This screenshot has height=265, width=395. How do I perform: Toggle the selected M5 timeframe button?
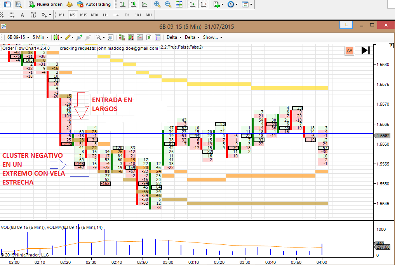[x=73, y=15]
